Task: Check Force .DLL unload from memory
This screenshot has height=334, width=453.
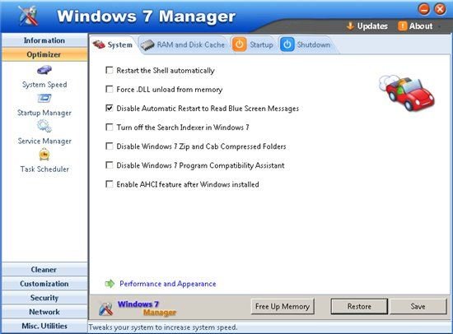Action: coord(110,89)
